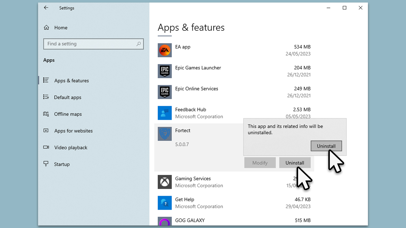The image size is (406, 228).
Task: Select the EA app entry name
Action: coord(183,47)
